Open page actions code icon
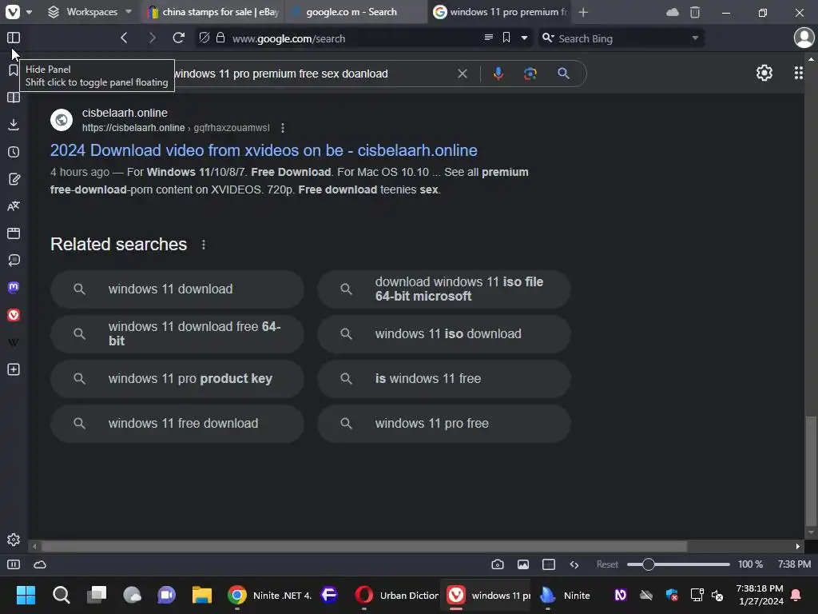The height and width of the screenshot is (614, 818). click(x=574, y=564)
